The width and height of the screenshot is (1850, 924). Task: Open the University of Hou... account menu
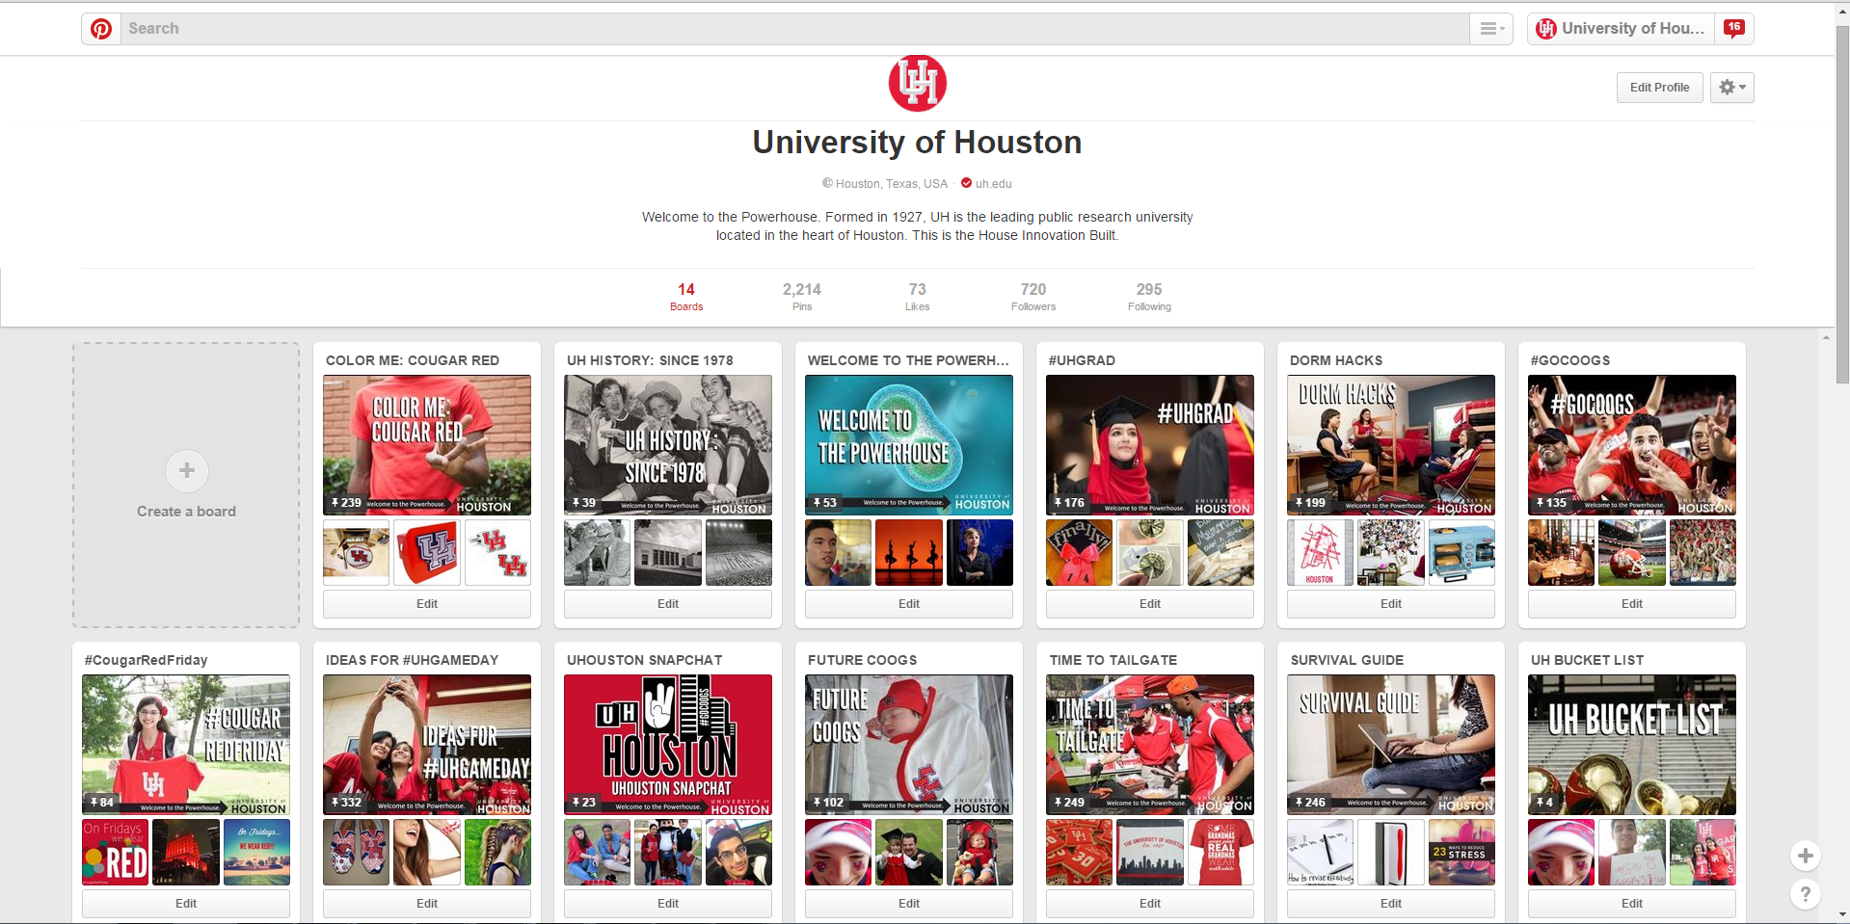[1622, 29]
